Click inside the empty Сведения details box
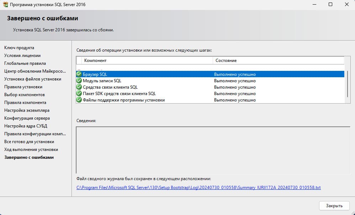Viewport: 355px width, 215px height. point(213,150)
